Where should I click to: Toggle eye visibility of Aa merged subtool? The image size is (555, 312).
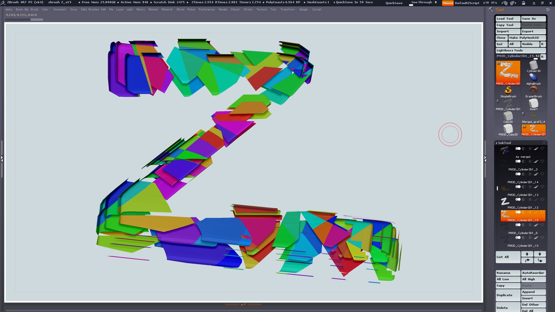[542, 148]
